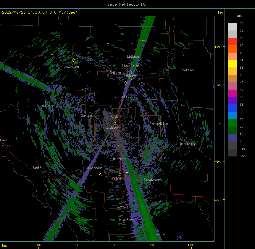Screen dimensions: 255x249
Task: Pick the white 70–80 dBZ legend swatch
Action: pyautogui.click(x=233, y=27)
